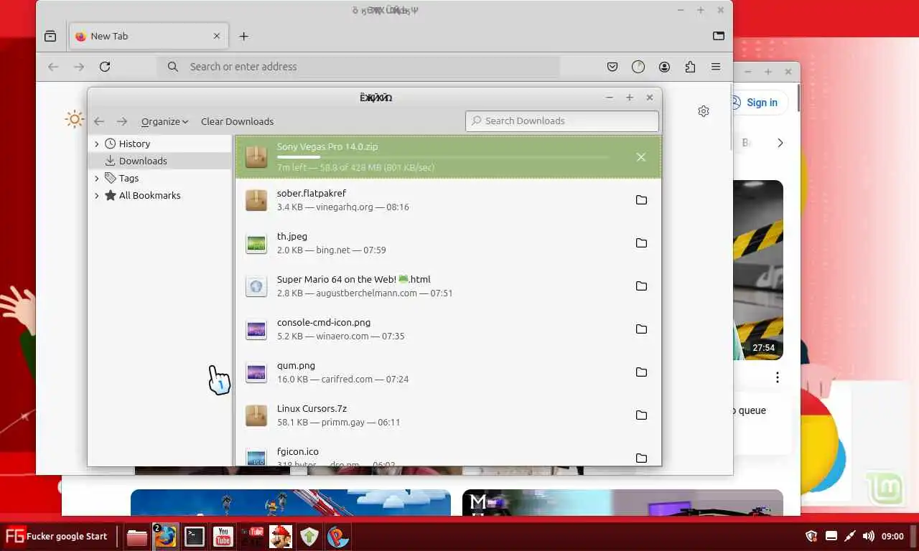Go back in Firefox browser toolbar
The width and height of the screenshot is (919, 551).
(53, 67)
